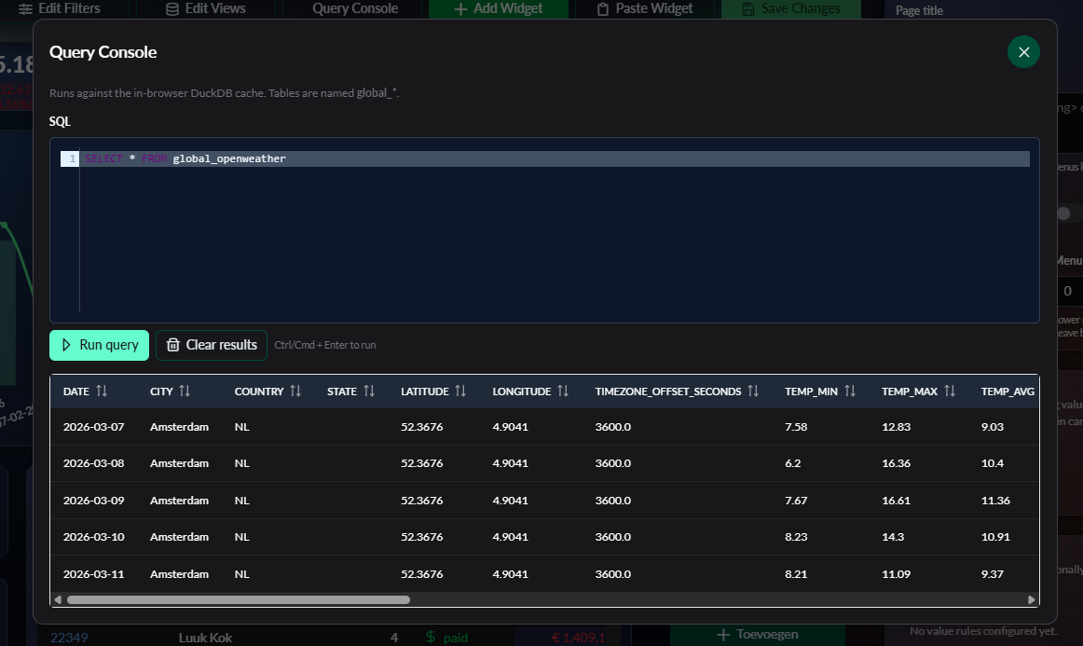Screen dimensions: 1083x646
Task: Click the sliders icon beside Edit Filters
Action: (x=27, y=9)
